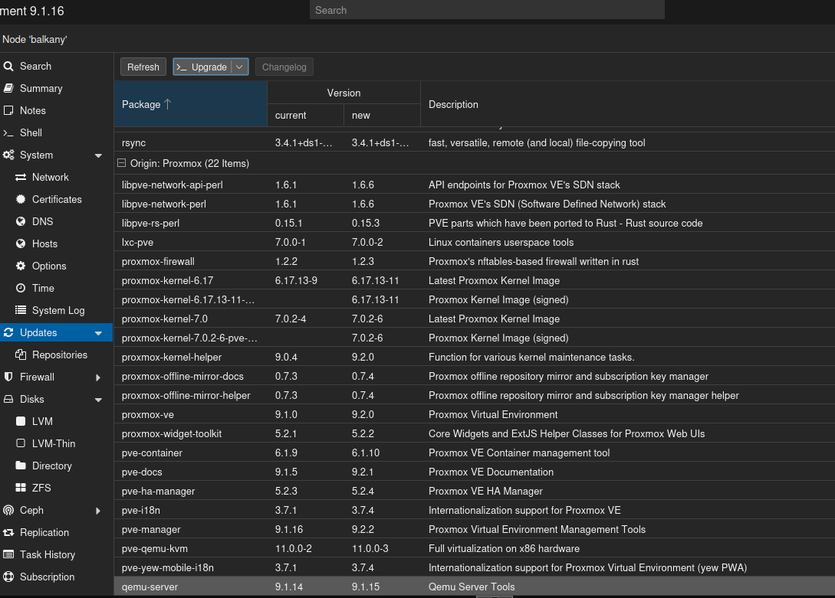Click the Notes sticky-note icon

(x=8, y=110)
